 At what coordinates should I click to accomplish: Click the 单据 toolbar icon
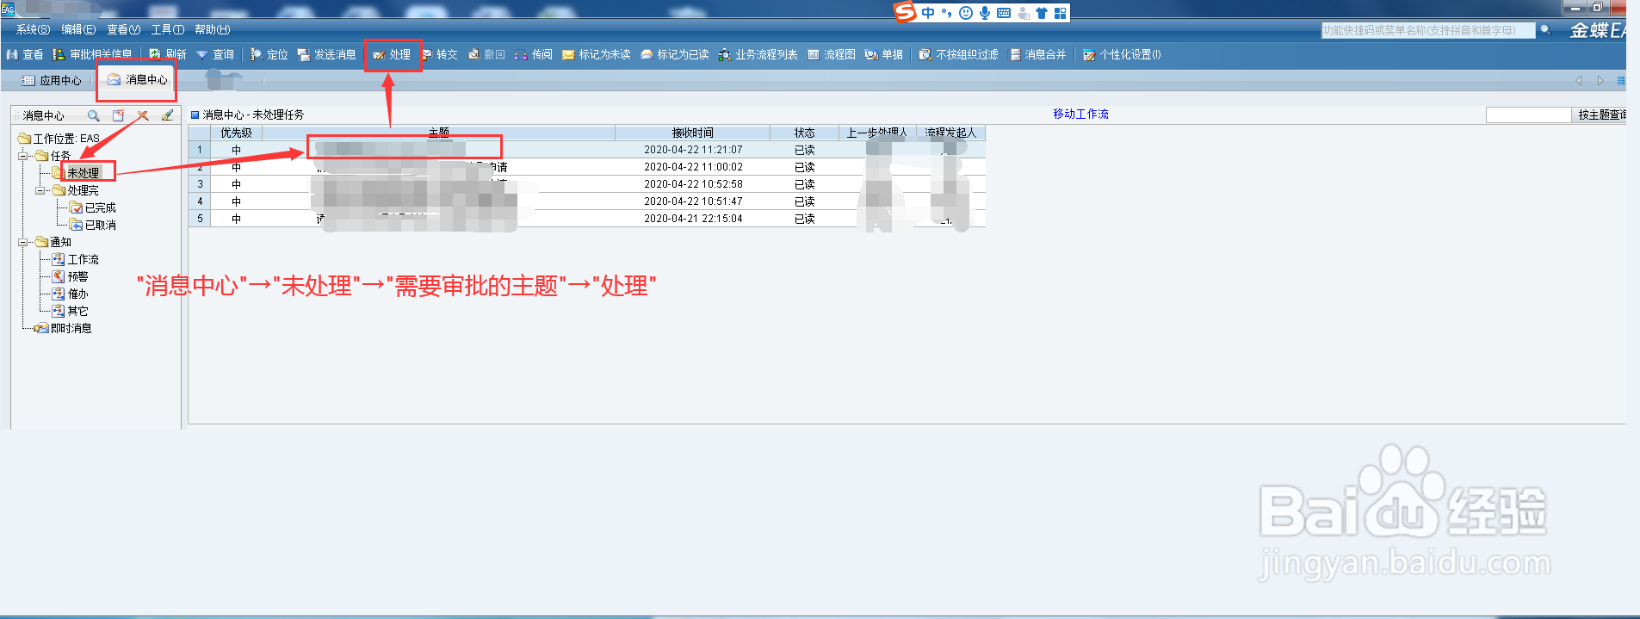[871, 54]
